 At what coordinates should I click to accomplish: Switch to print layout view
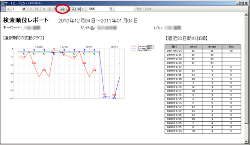(68, 9)
